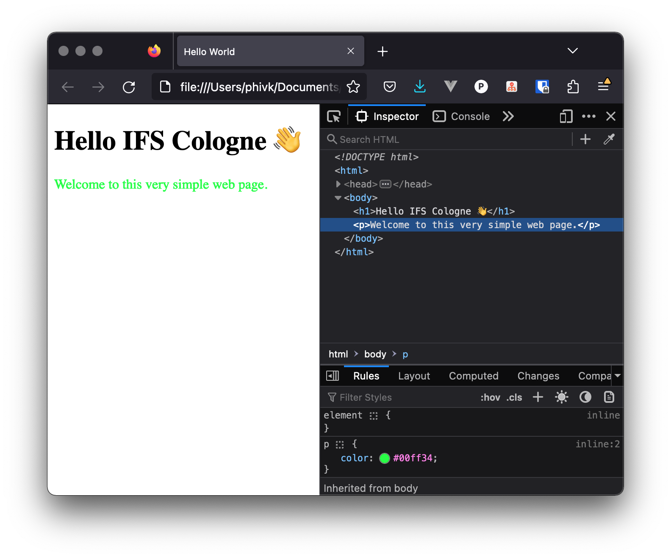The image size is (671, 558).
Task: Click the Bitwarden shield extension icon
Action: point(542,86)
